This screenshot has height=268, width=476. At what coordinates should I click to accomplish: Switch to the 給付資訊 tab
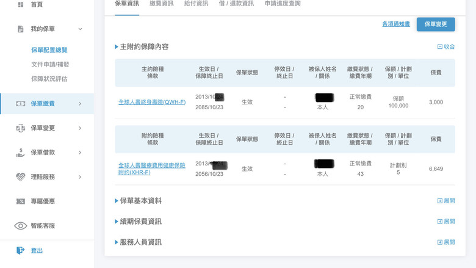pyautogui.click(x=196, y=4)
